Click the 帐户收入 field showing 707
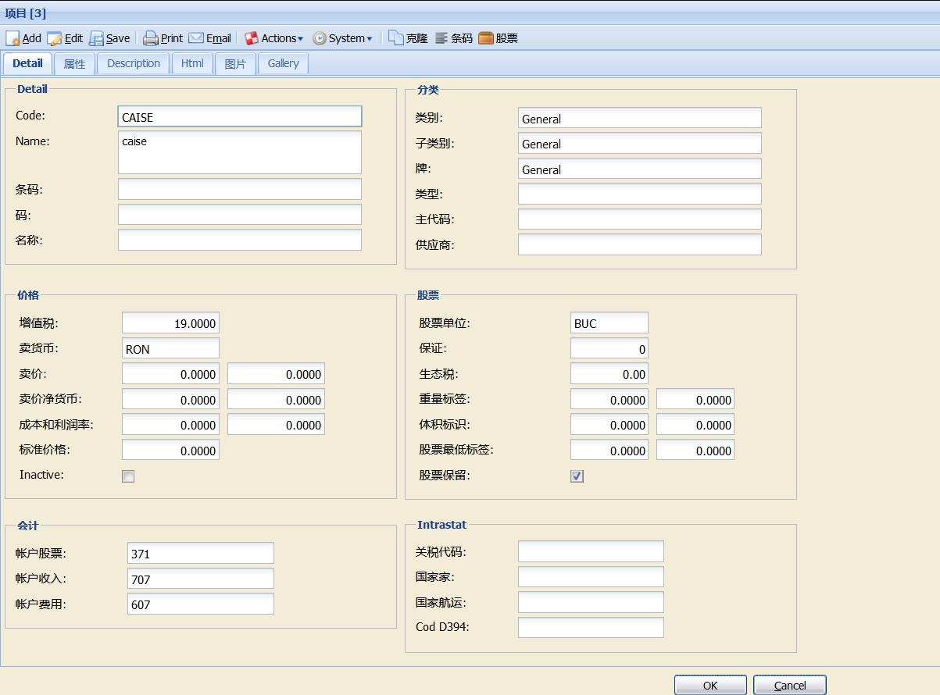This screenshot has height=695, width=940. pos(201,579)
